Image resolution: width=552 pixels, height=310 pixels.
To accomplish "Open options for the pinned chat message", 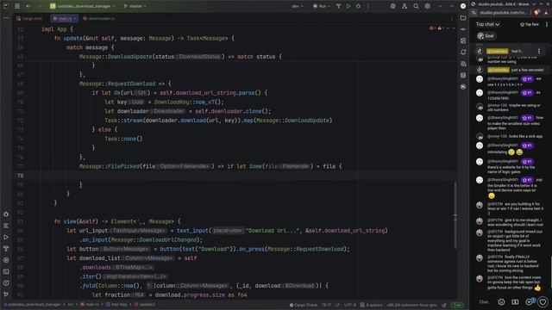I will pyautogui.click(x=538, y=52).
